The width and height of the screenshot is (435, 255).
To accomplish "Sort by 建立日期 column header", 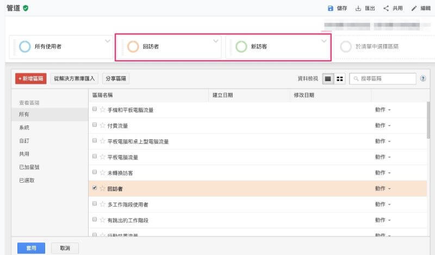I will point(249,95).
